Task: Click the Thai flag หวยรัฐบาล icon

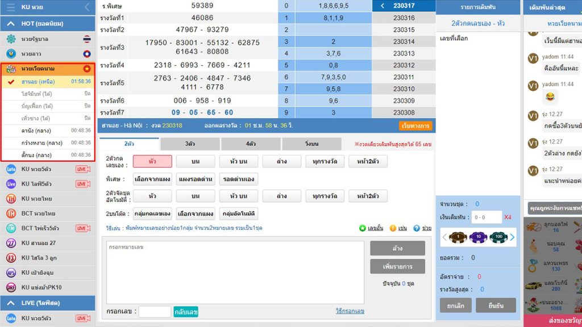Action: pyautogui.click(x=86, y=39)
